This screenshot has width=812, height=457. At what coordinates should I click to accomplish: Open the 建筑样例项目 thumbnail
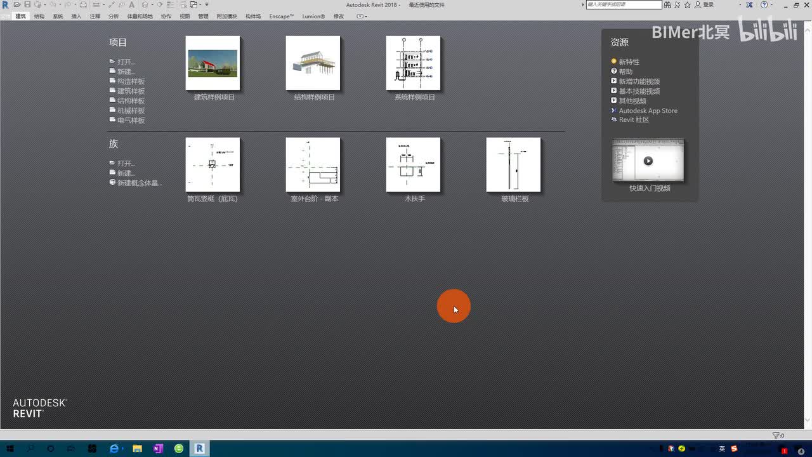[x=213, y=63]
